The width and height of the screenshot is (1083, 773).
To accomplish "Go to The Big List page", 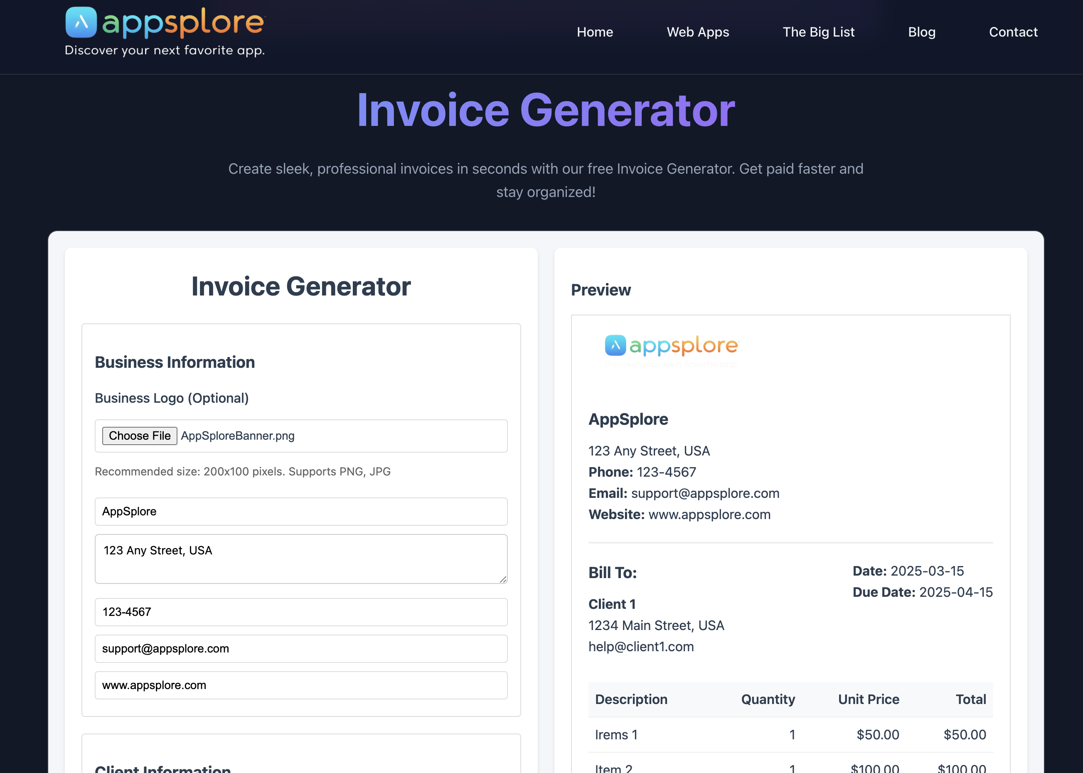I will click(x=818, y=32).
